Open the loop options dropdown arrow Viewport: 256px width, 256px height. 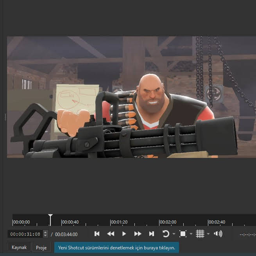(174, 234)
